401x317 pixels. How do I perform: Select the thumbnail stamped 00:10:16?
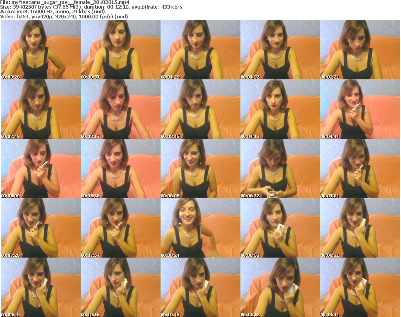pos(121,287)
